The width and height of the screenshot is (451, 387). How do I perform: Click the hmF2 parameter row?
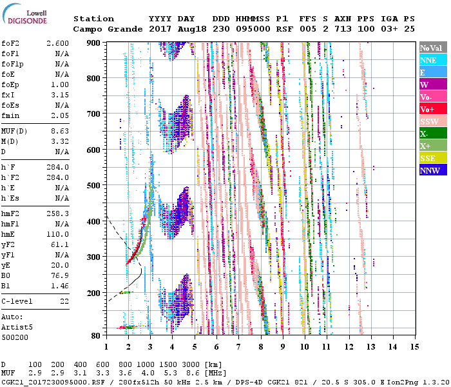[35, 213]
